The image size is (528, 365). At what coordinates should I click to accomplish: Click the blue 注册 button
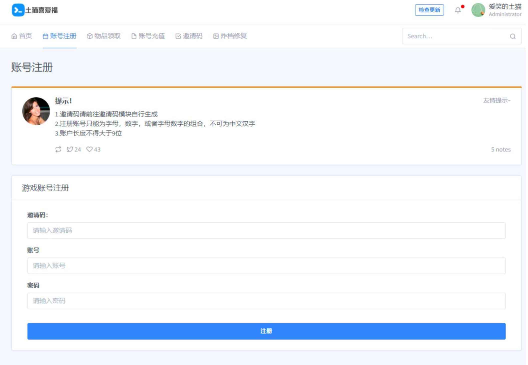tap(266, 331)
